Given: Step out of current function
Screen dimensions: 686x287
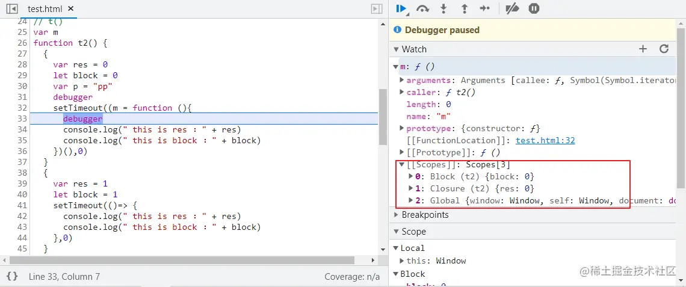Looking at the screenshot, I should (x=465, y=8).
